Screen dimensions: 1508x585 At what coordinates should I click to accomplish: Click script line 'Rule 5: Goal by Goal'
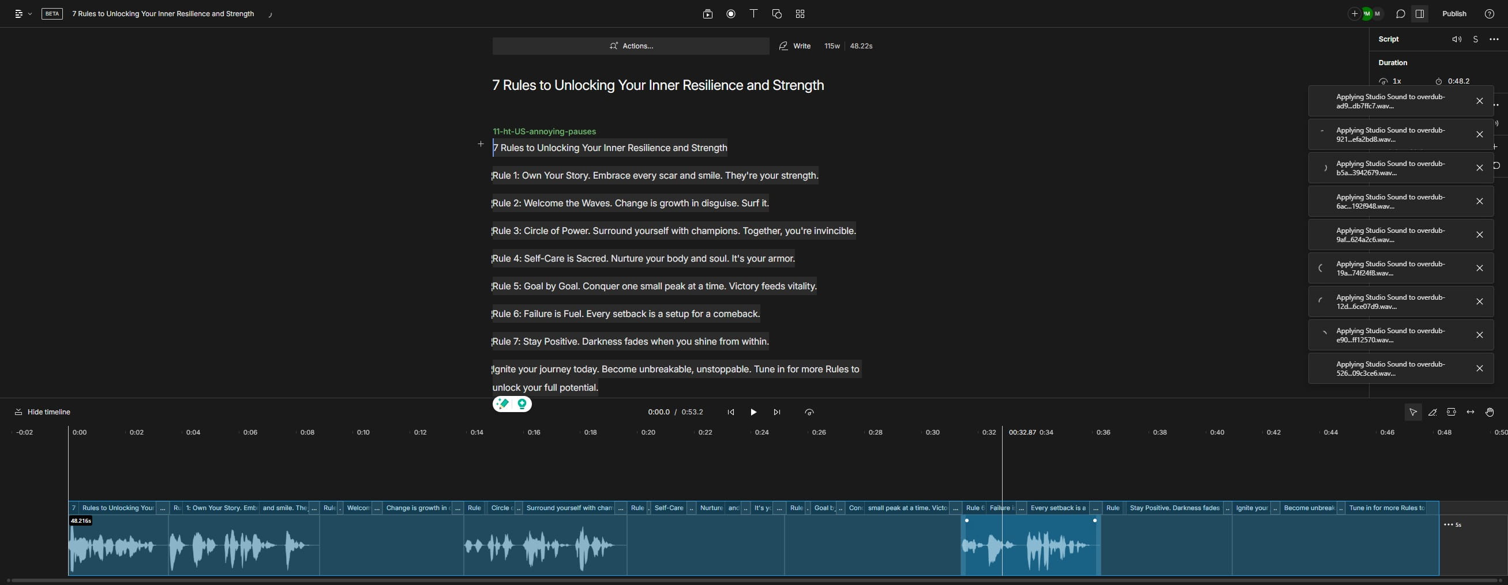(654, 286)
